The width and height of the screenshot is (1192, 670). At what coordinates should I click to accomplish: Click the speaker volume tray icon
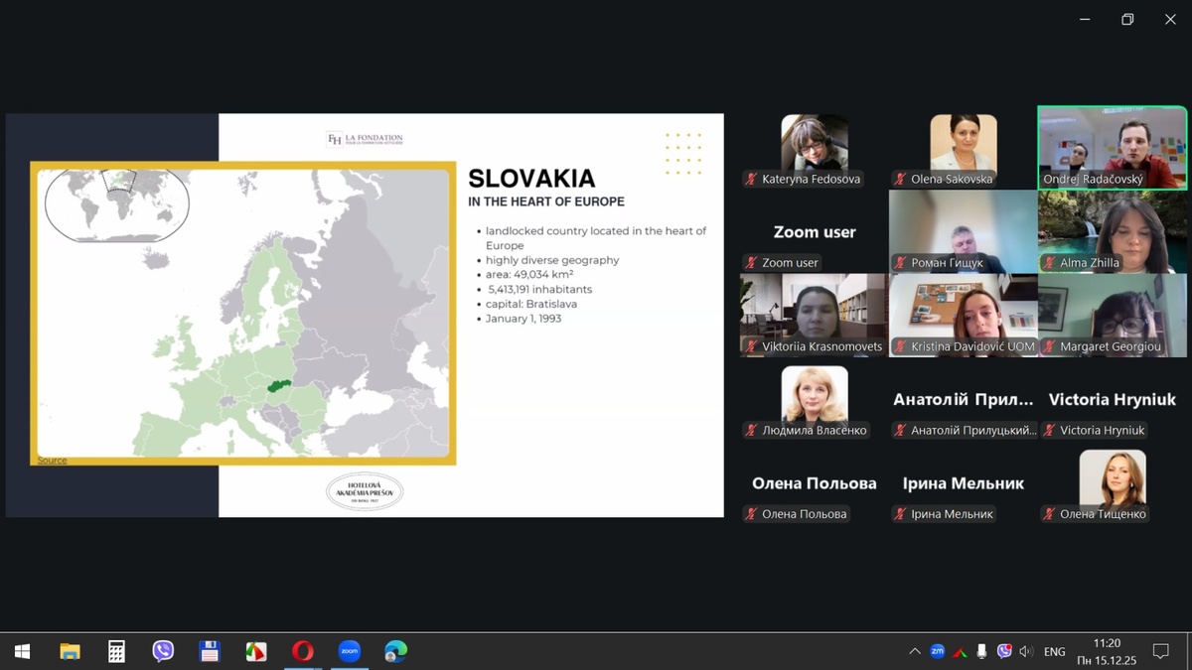[x=1026, y=651]
